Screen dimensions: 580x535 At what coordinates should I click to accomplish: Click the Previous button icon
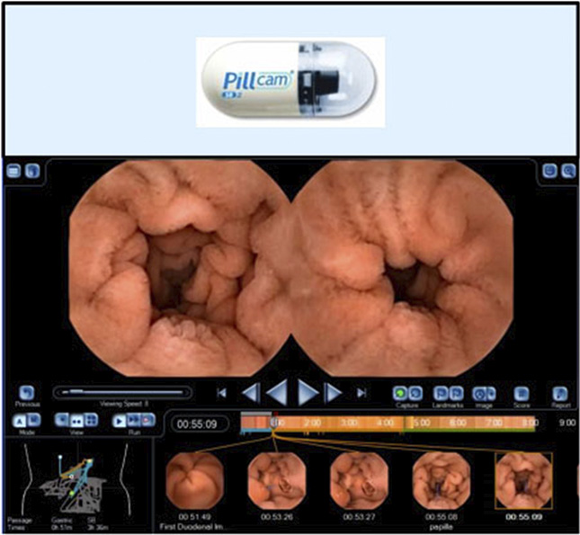[26, 392]
